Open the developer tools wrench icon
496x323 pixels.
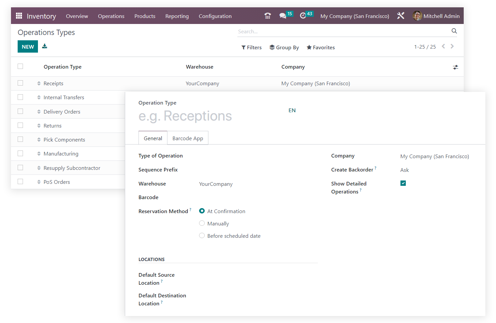400,15
